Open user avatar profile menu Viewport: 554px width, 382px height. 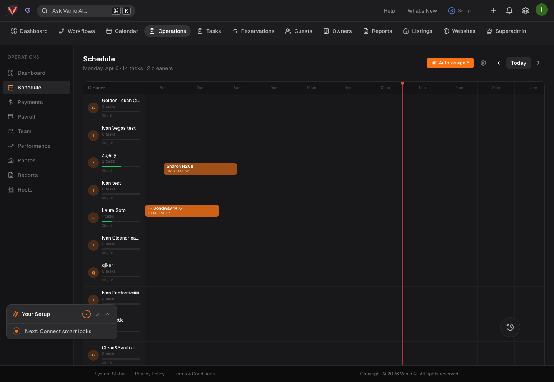coord(541,10)
